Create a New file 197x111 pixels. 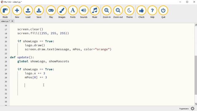pos(17,12)
